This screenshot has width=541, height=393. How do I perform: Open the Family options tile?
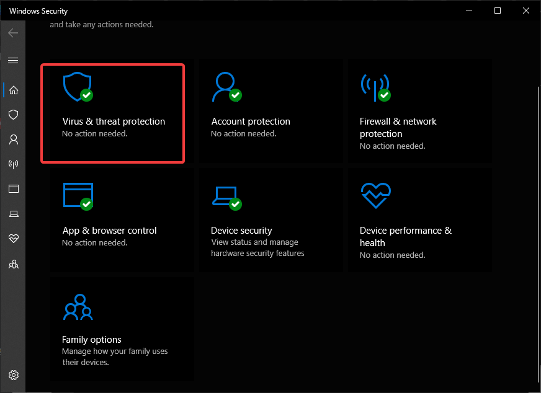(122, 329)
